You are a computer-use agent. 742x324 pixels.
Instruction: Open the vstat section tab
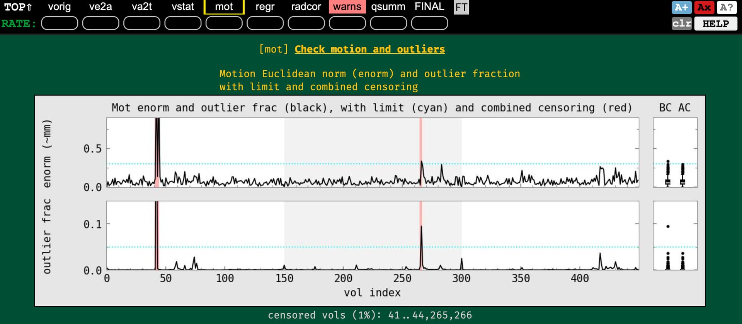coord(183,7)
